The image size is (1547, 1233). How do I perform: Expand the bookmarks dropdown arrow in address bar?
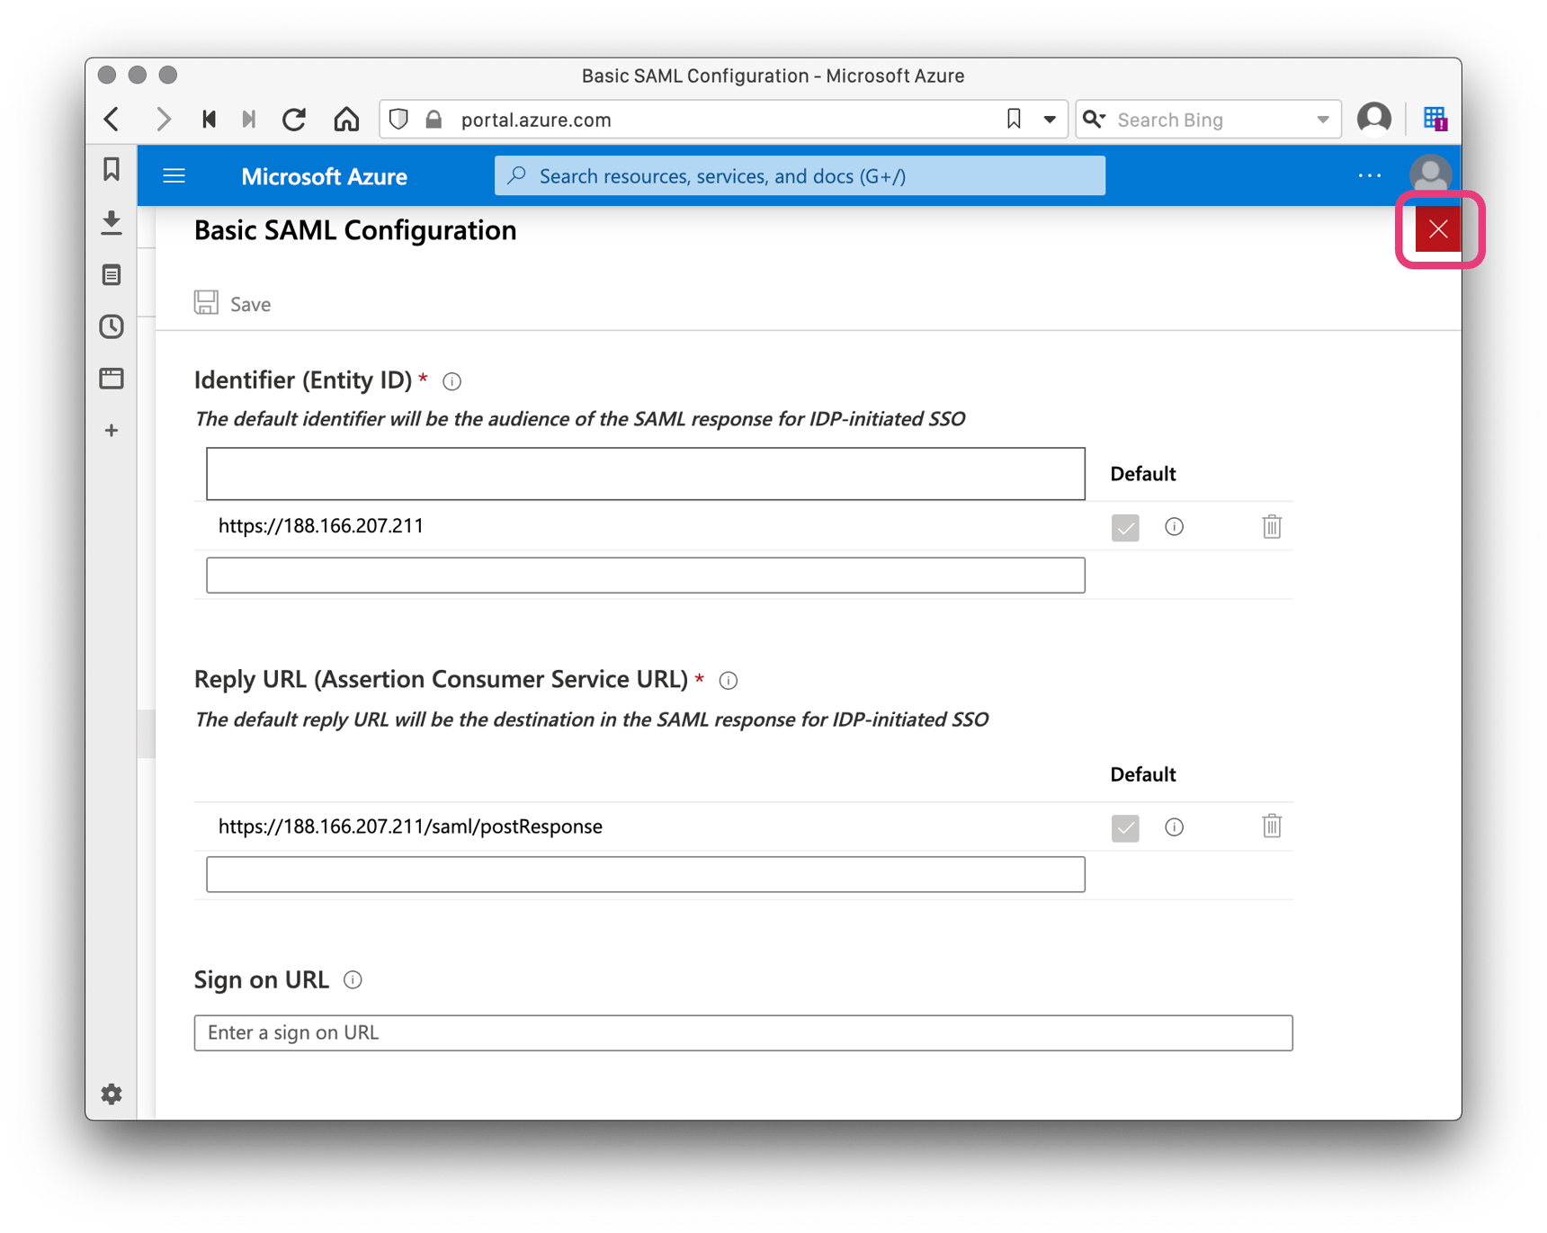[1048, 118]
